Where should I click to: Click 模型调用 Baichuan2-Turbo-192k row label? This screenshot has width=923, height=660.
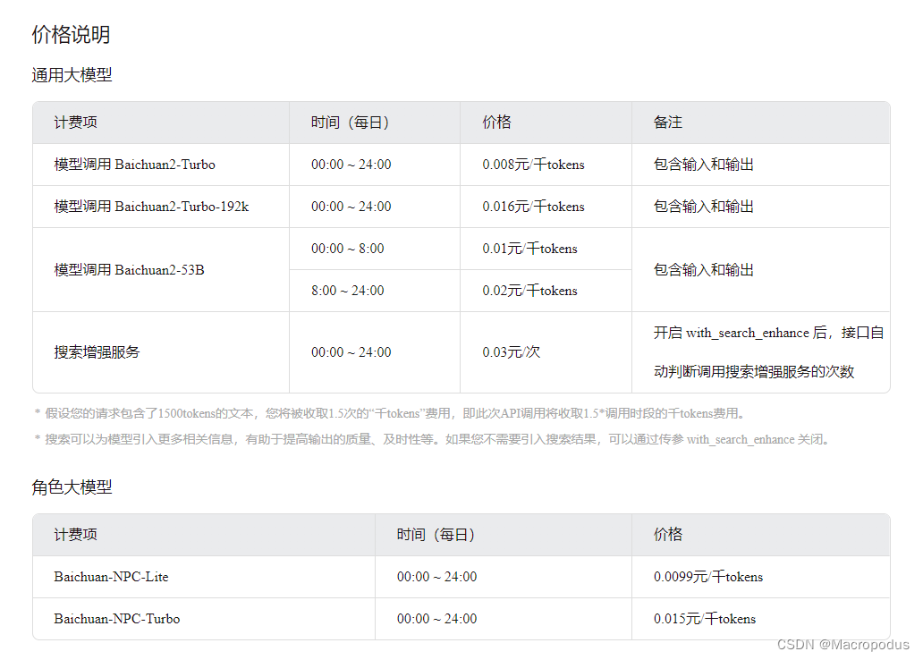point(151,206)
